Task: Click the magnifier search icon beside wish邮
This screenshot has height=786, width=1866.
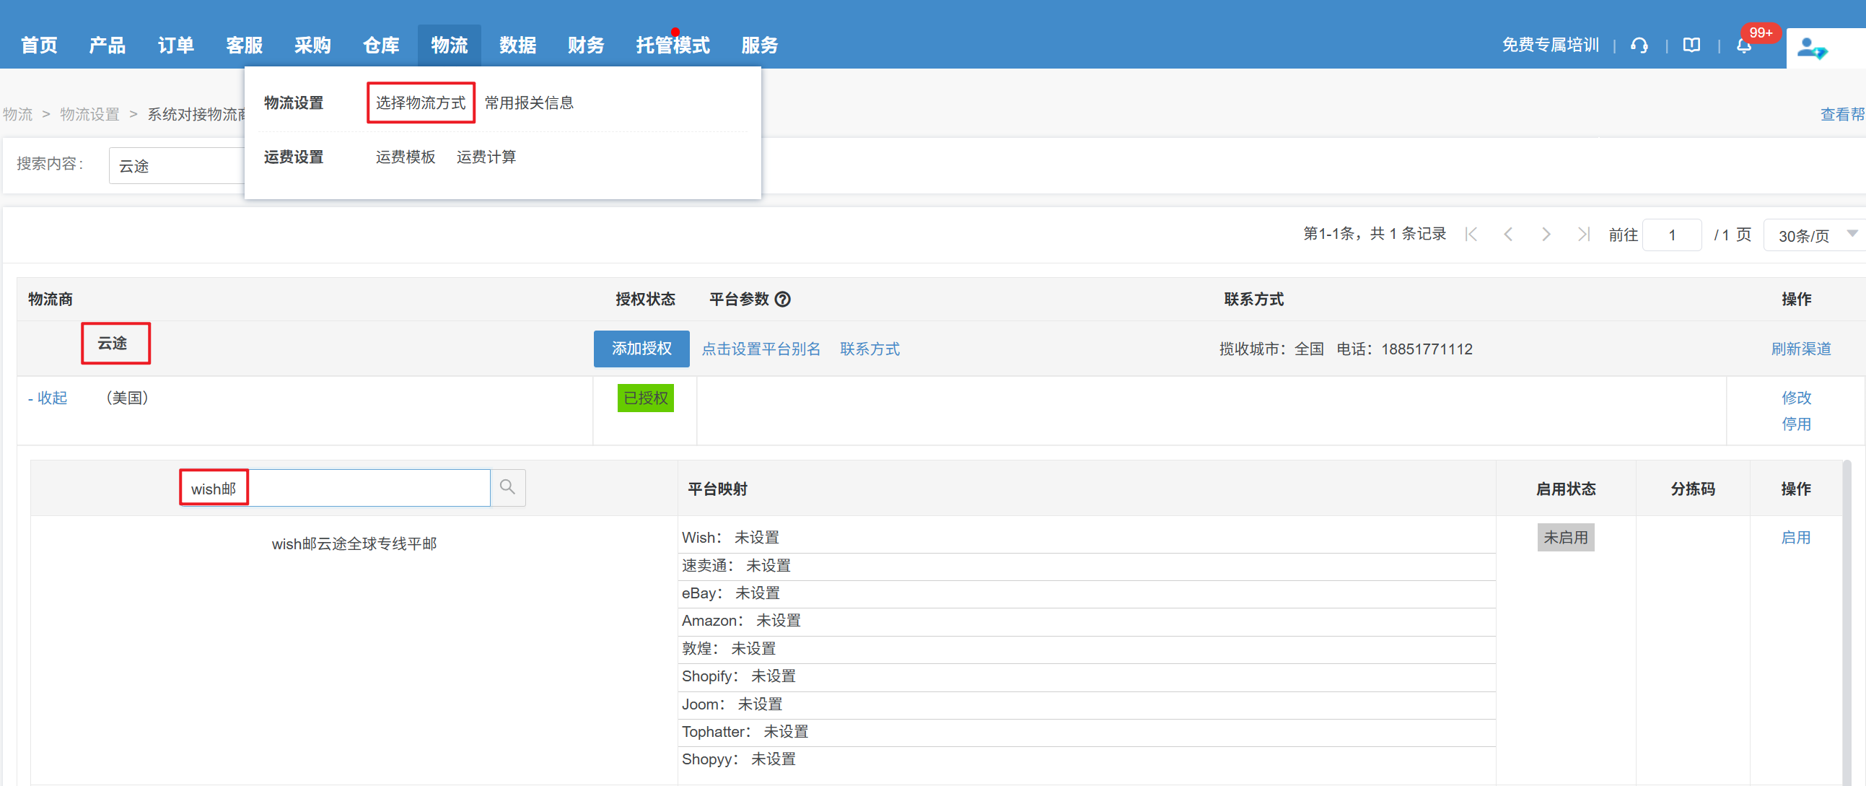Action: pos(508,487)
